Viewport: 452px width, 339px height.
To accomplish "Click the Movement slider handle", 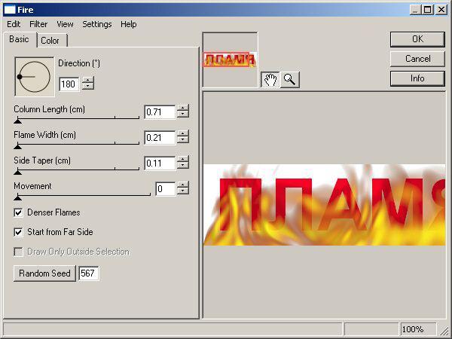I will [x=17, y=197].
